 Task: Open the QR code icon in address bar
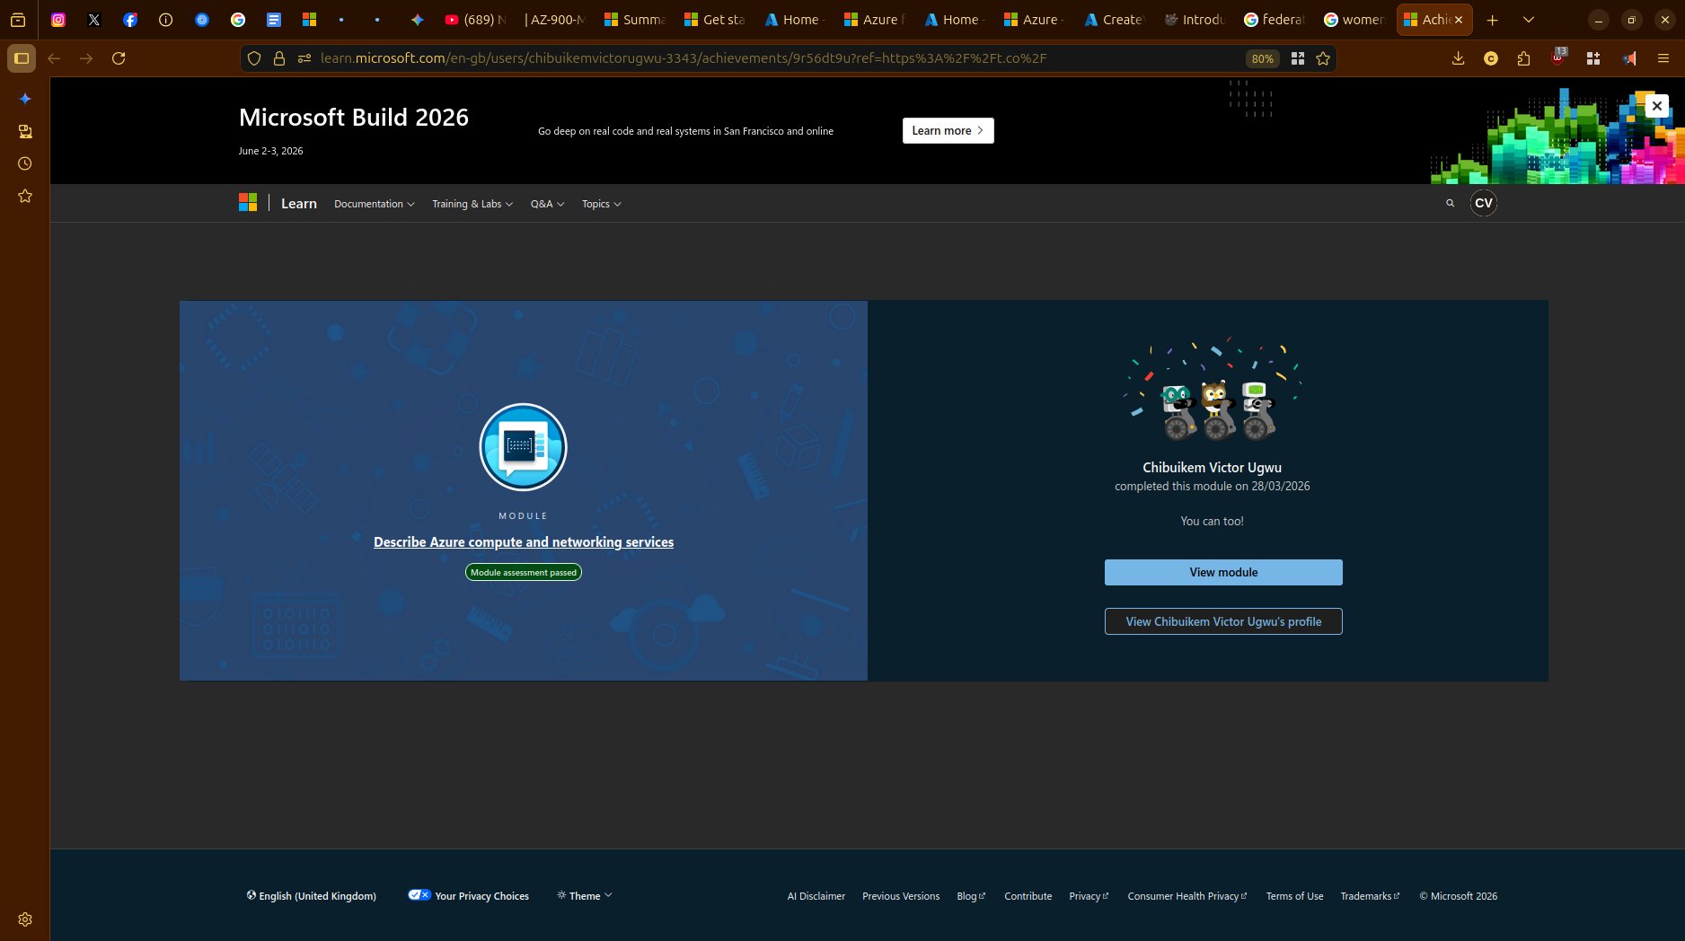coord(1298,58)
